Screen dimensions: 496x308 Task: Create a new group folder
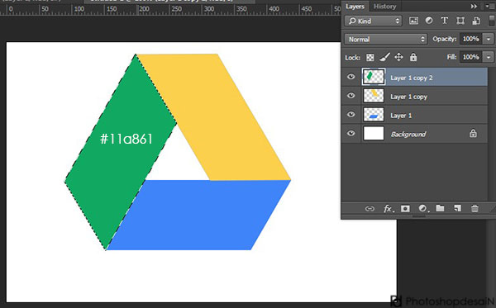pos(440,208)
